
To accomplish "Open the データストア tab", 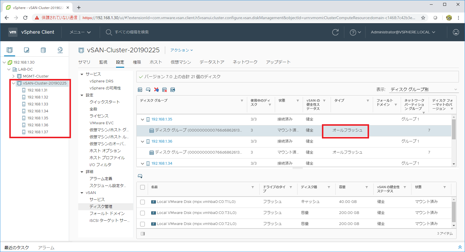I will (x=212, y=62).
